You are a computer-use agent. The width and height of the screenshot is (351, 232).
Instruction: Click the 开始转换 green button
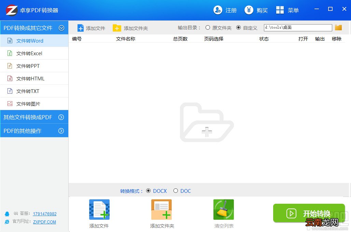point(309,213)
